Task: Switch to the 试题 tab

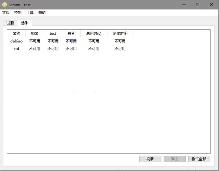Action: pos(10,23)
